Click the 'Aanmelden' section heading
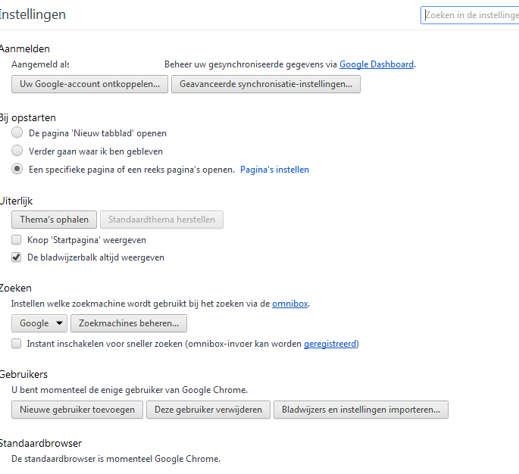Image resolution: width=519 pixels, height=474 pixels. (x=24, y=49)
